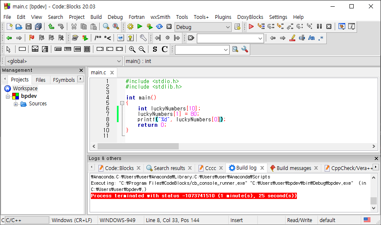Build the project with the gear icon
This screenshot has width=381, height=225.
(x=130, y=26)
